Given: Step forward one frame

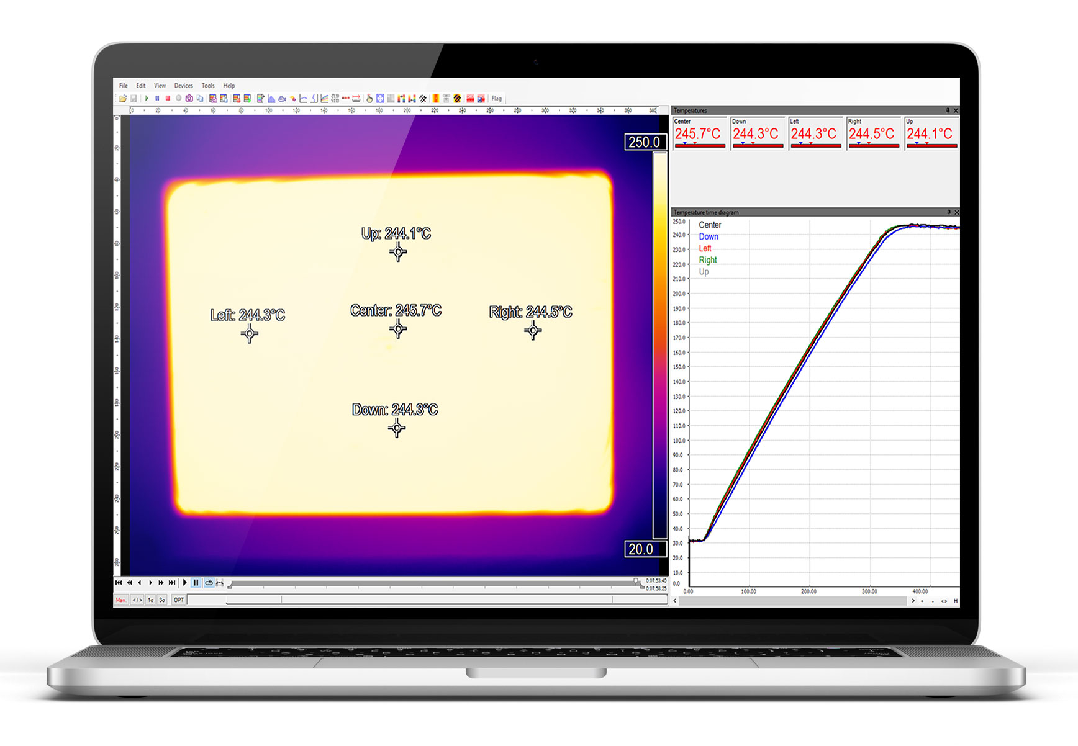Looking at the screenshot, I should [150, 583].
